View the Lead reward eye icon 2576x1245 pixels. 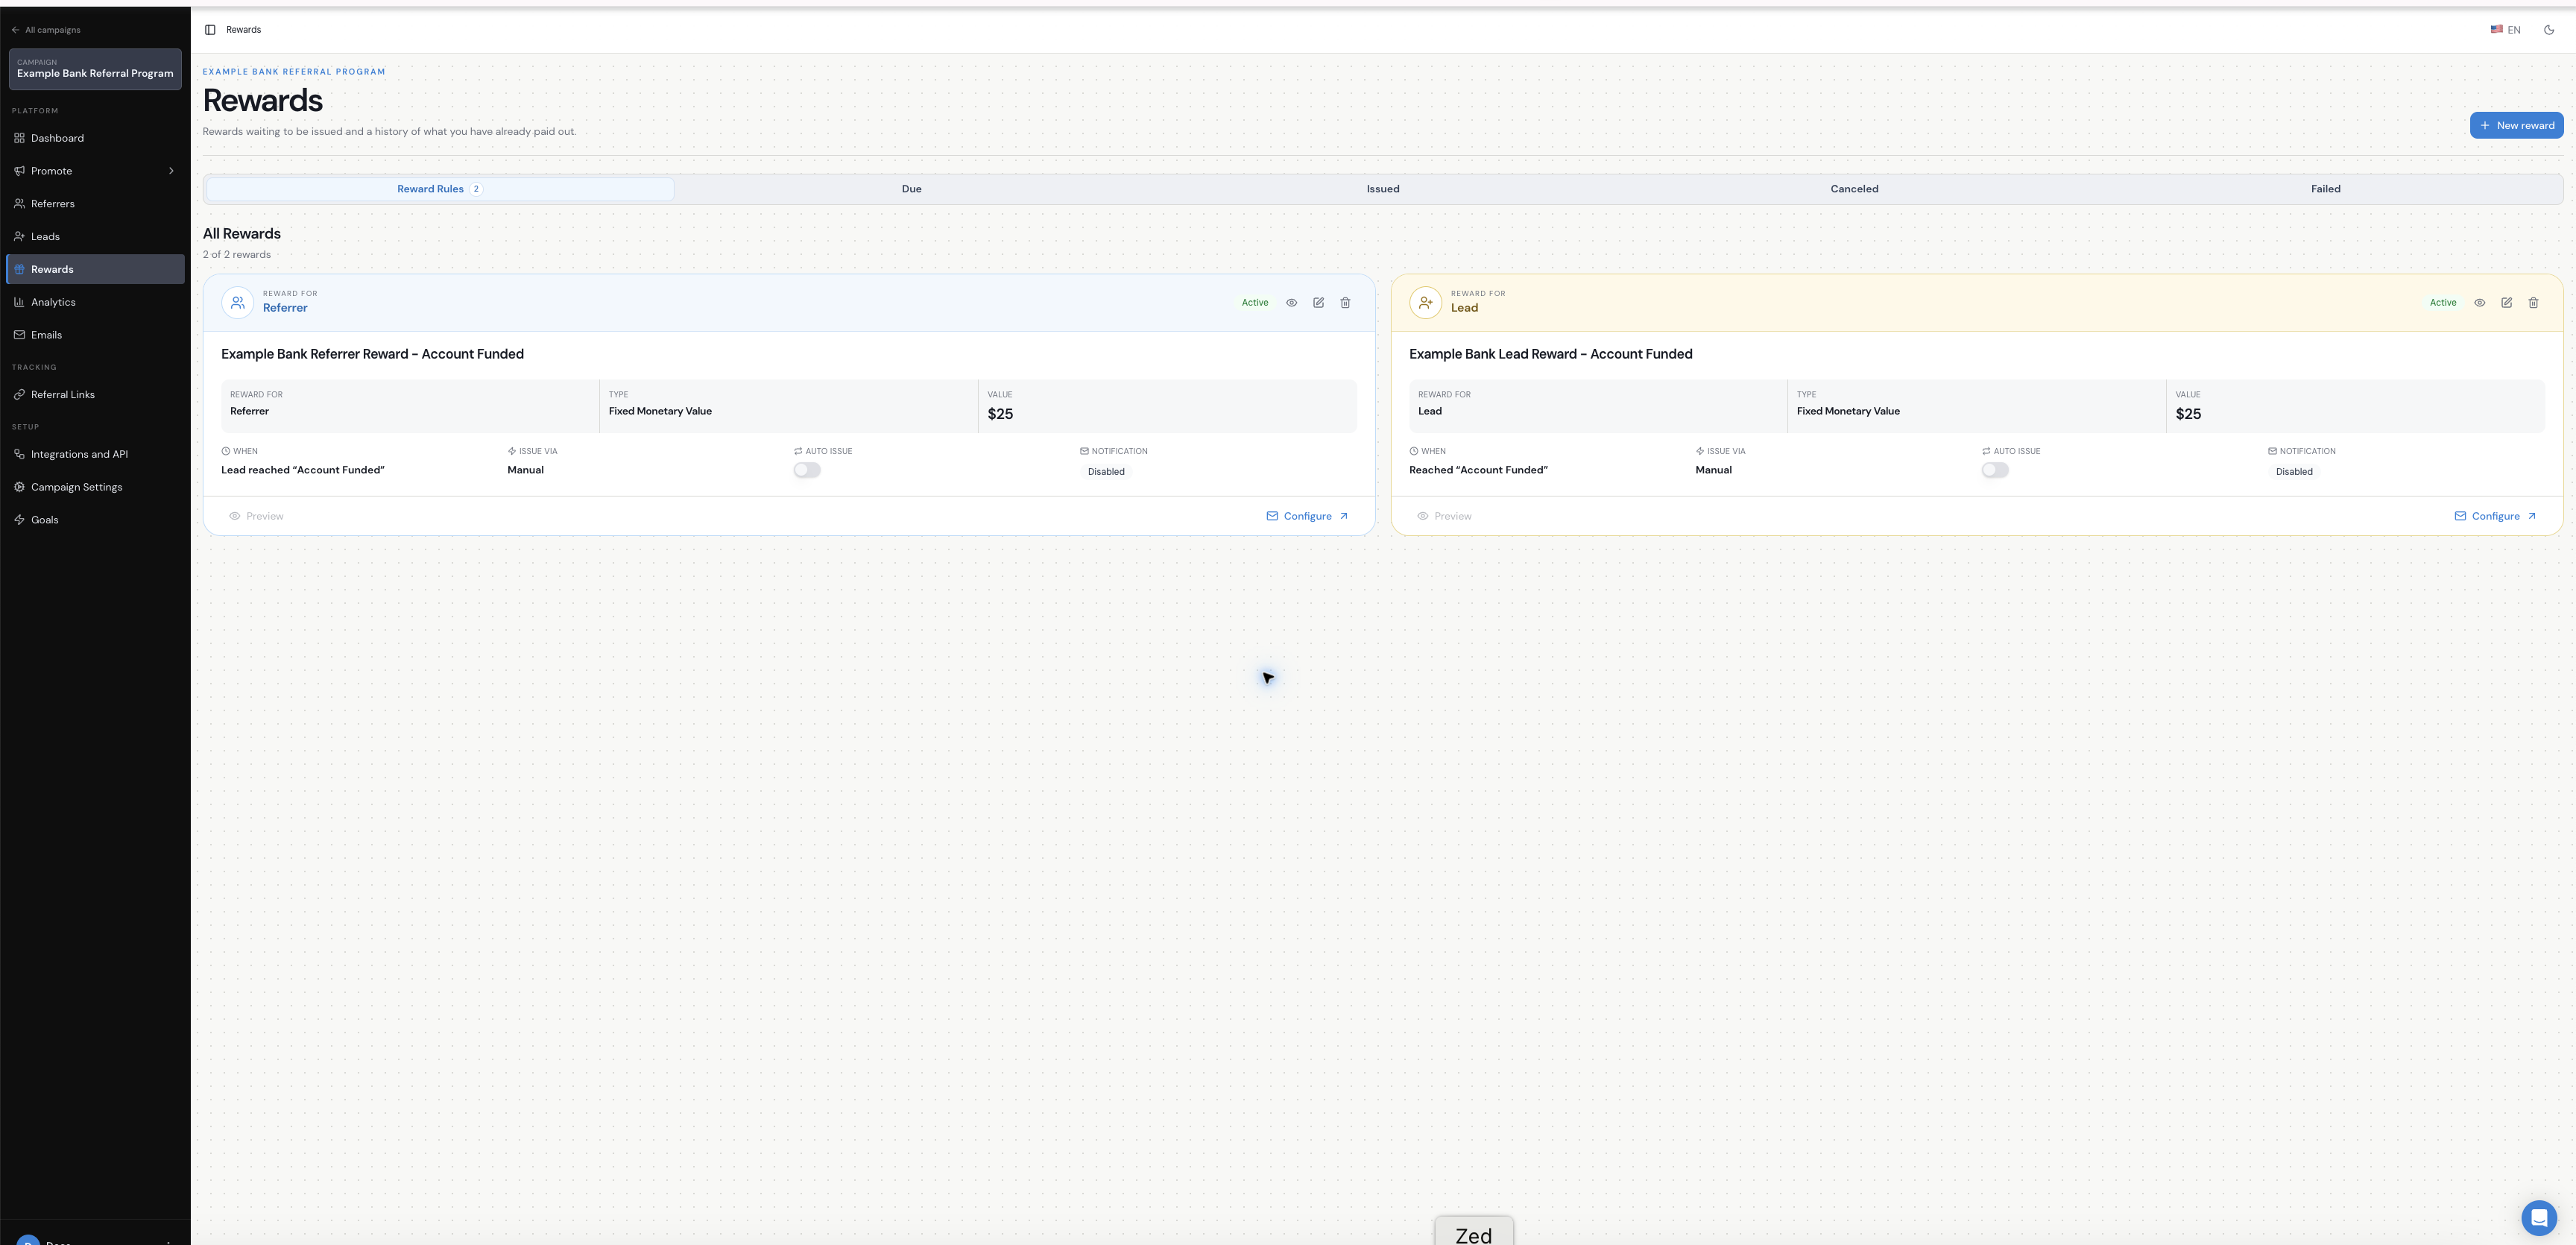[2479, 303]
